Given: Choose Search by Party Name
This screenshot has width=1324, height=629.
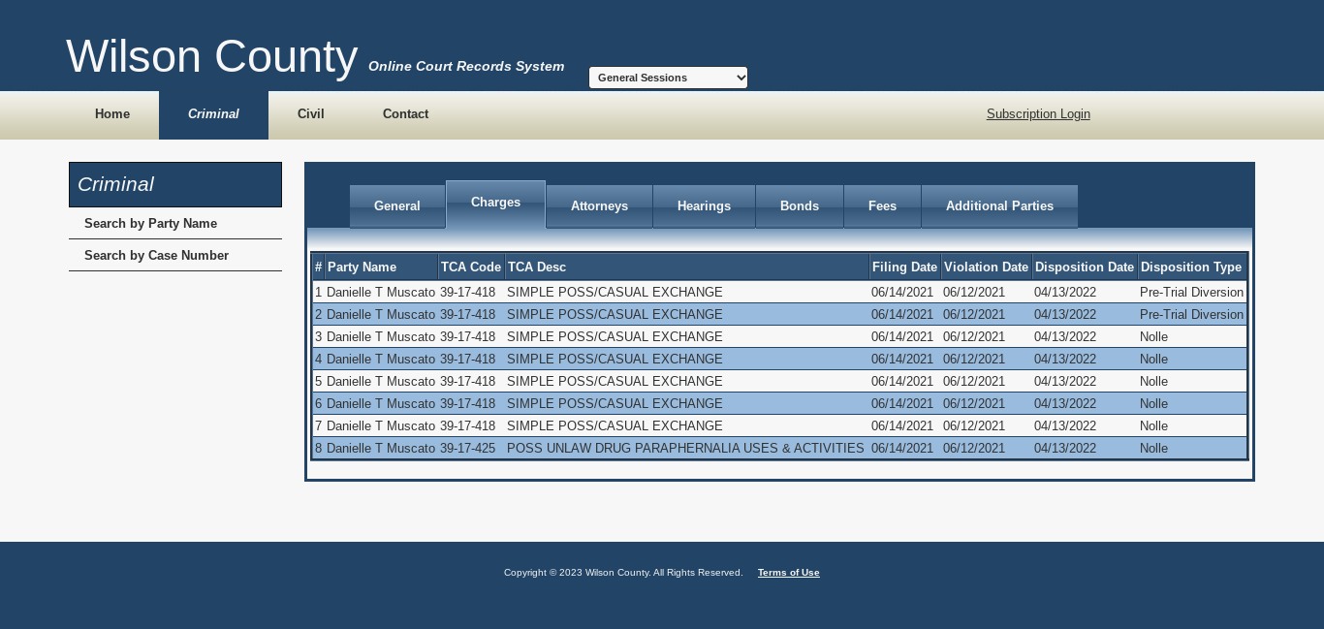Looking at the screenshot, I should (175, 224).
